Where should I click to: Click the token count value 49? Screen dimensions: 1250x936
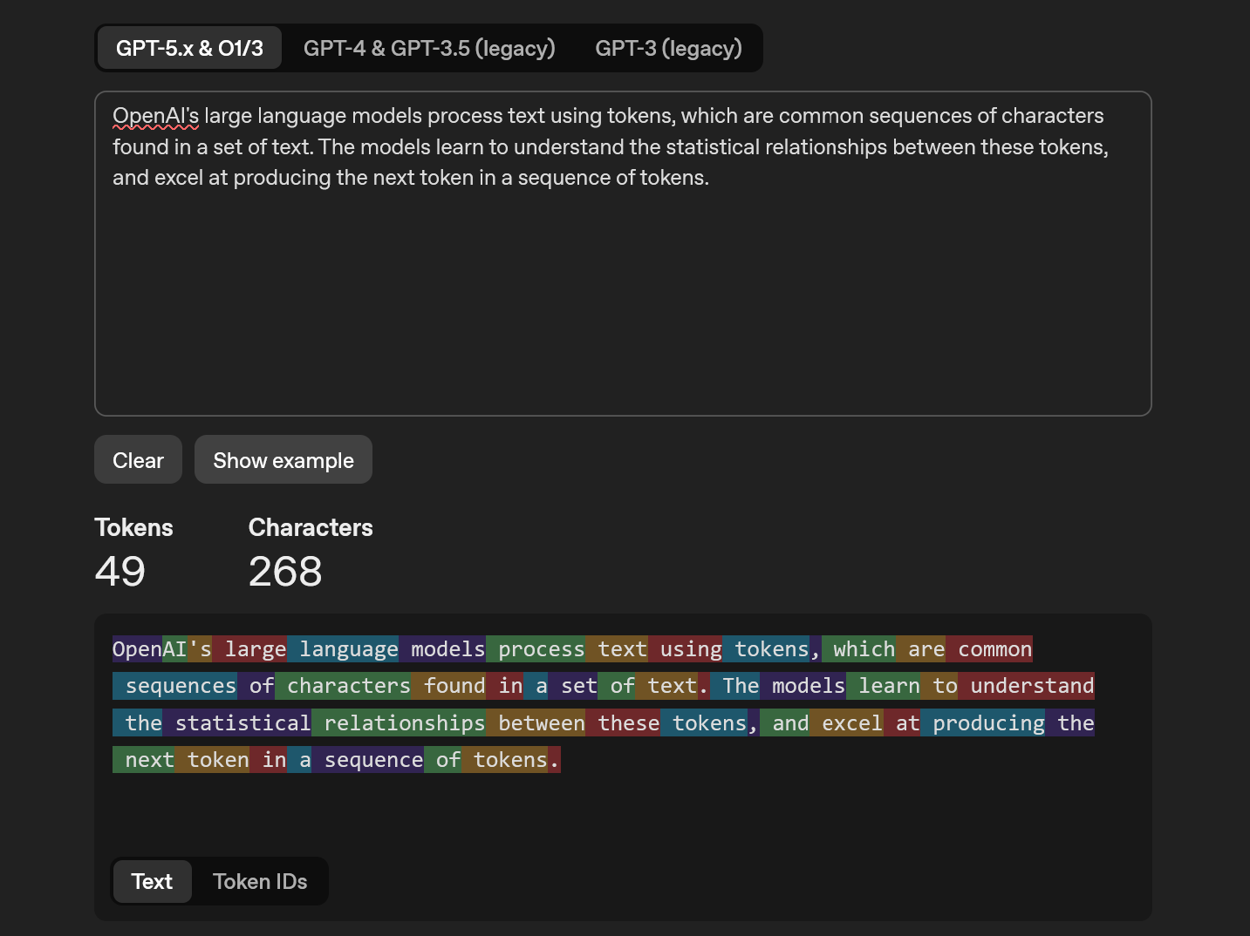(120, 572)
